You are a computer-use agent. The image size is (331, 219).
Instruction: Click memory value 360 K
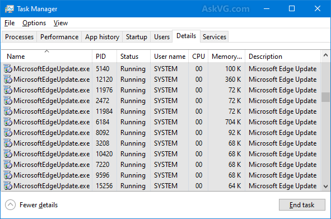click(233, 80)
